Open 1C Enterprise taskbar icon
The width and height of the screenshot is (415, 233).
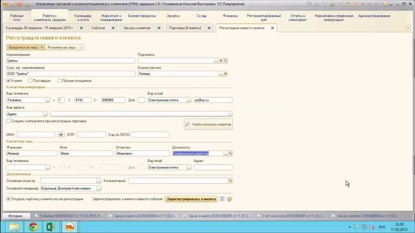[69, 227]
